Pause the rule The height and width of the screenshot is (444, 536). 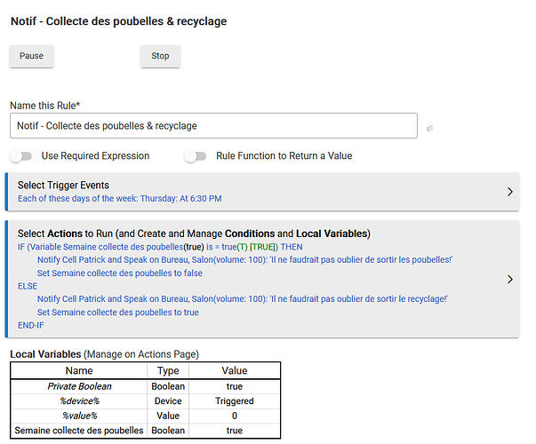coord(31,56)
